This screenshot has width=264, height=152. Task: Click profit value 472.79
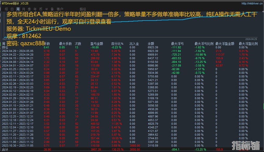95,55
